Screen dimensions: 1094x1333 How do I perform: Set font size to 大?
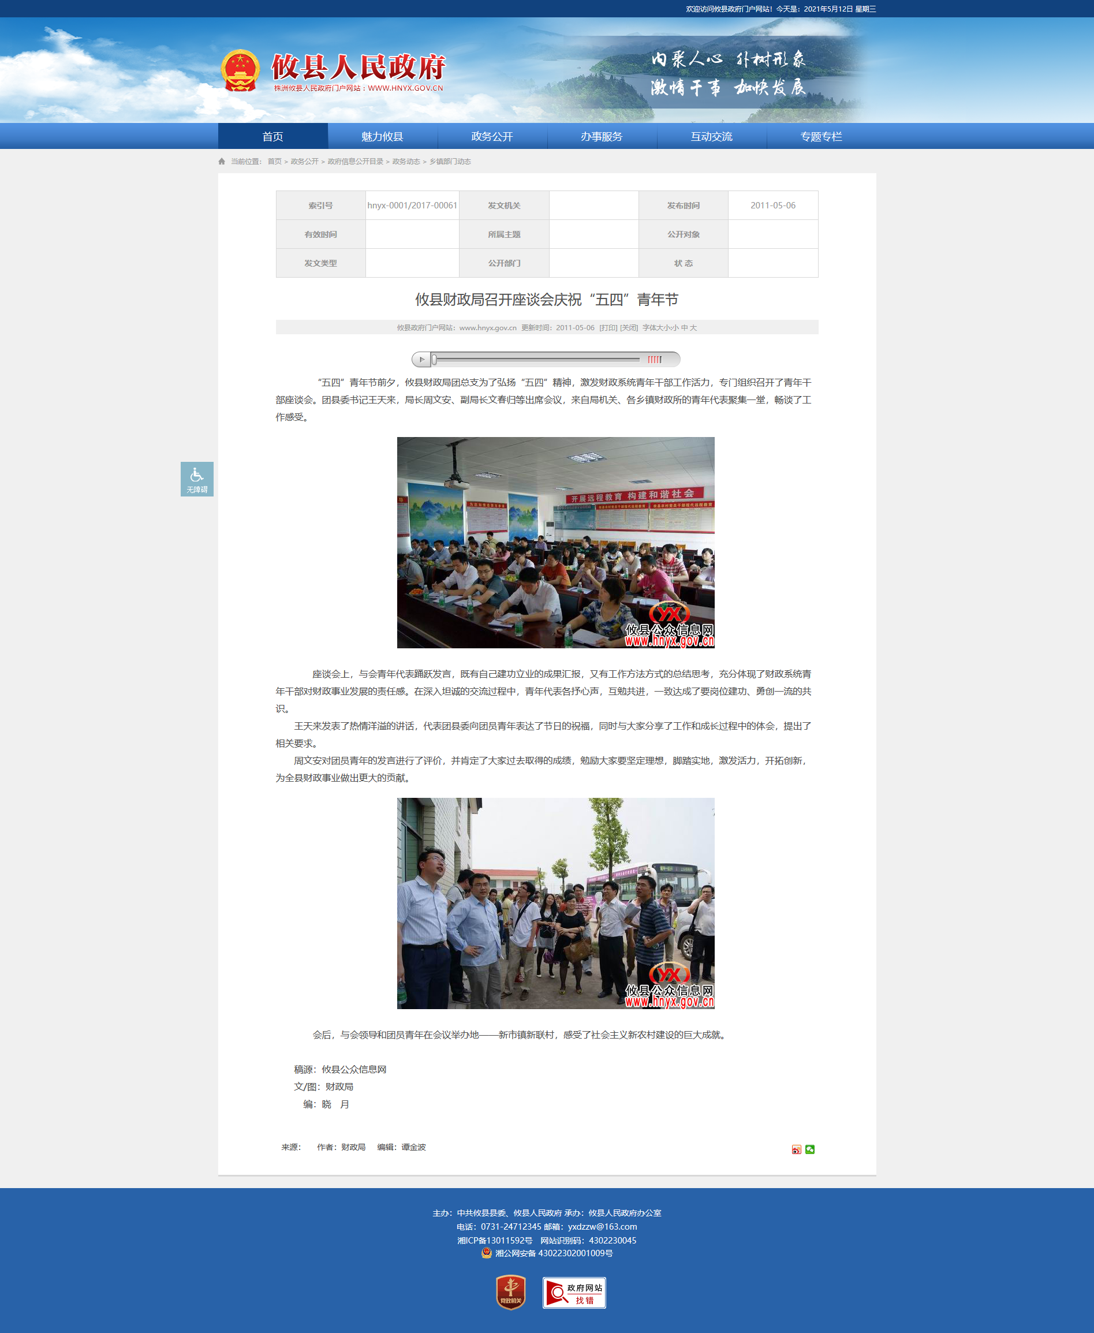[693, 328]
